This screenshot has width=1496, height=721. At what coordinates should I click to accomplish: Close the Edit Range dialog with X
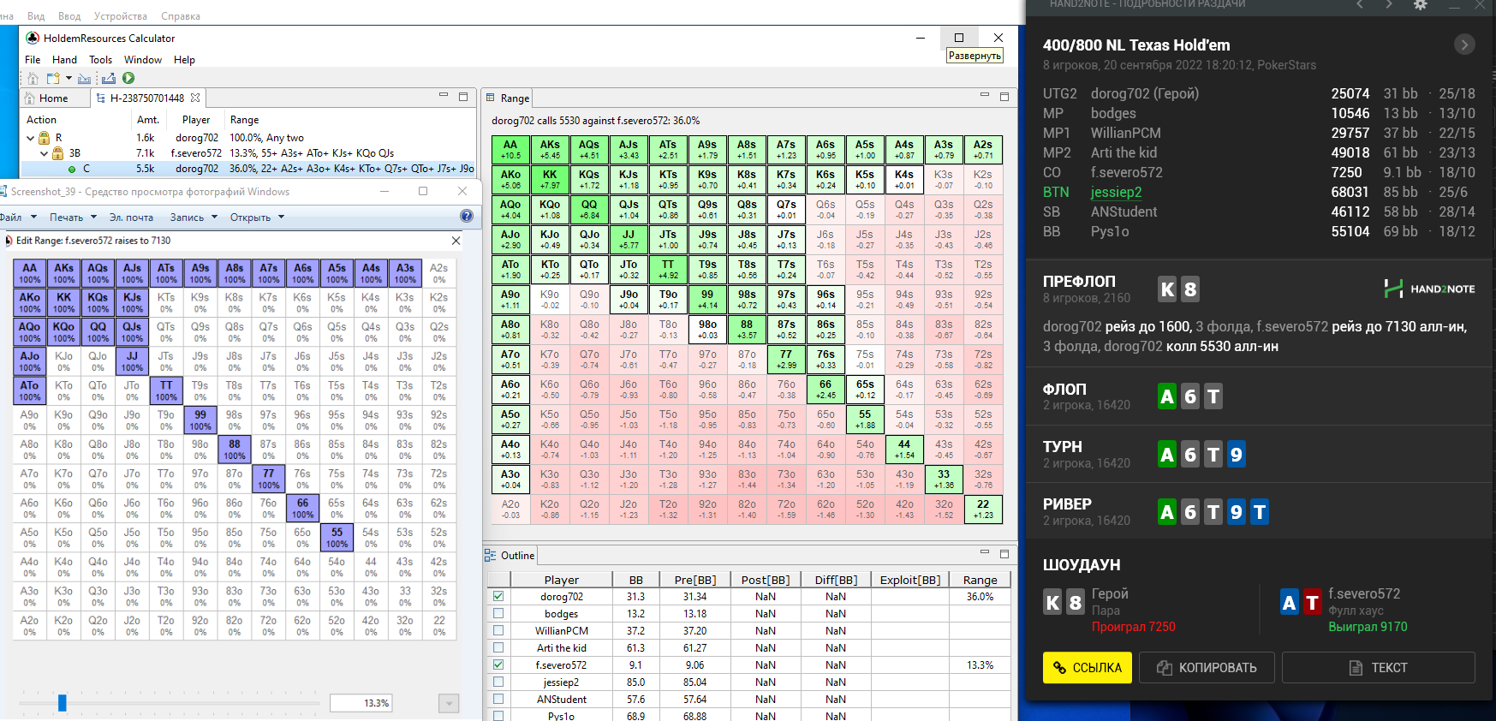coord(456,241)
